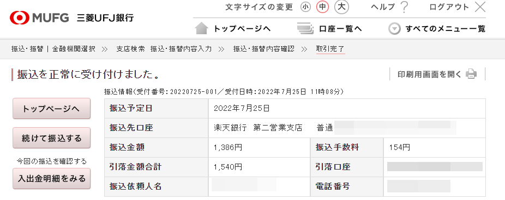Open 口座一覧へ menu item
This screenshot has width=505, height=200.
(x=341, y=29)
